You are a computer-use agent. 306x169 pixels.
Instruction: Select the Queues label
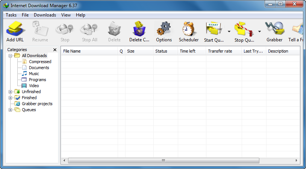click(x=29, y=110)
